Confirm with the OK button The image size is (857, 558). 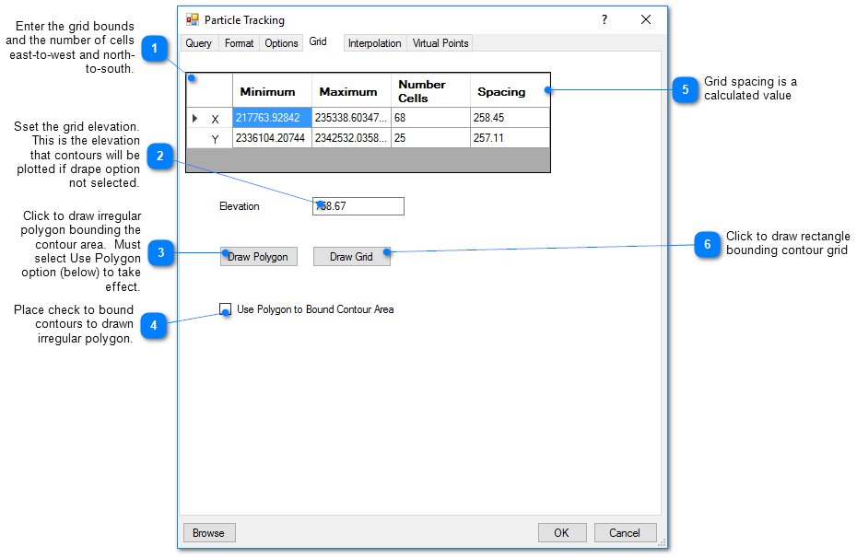[x=561, y=533]
